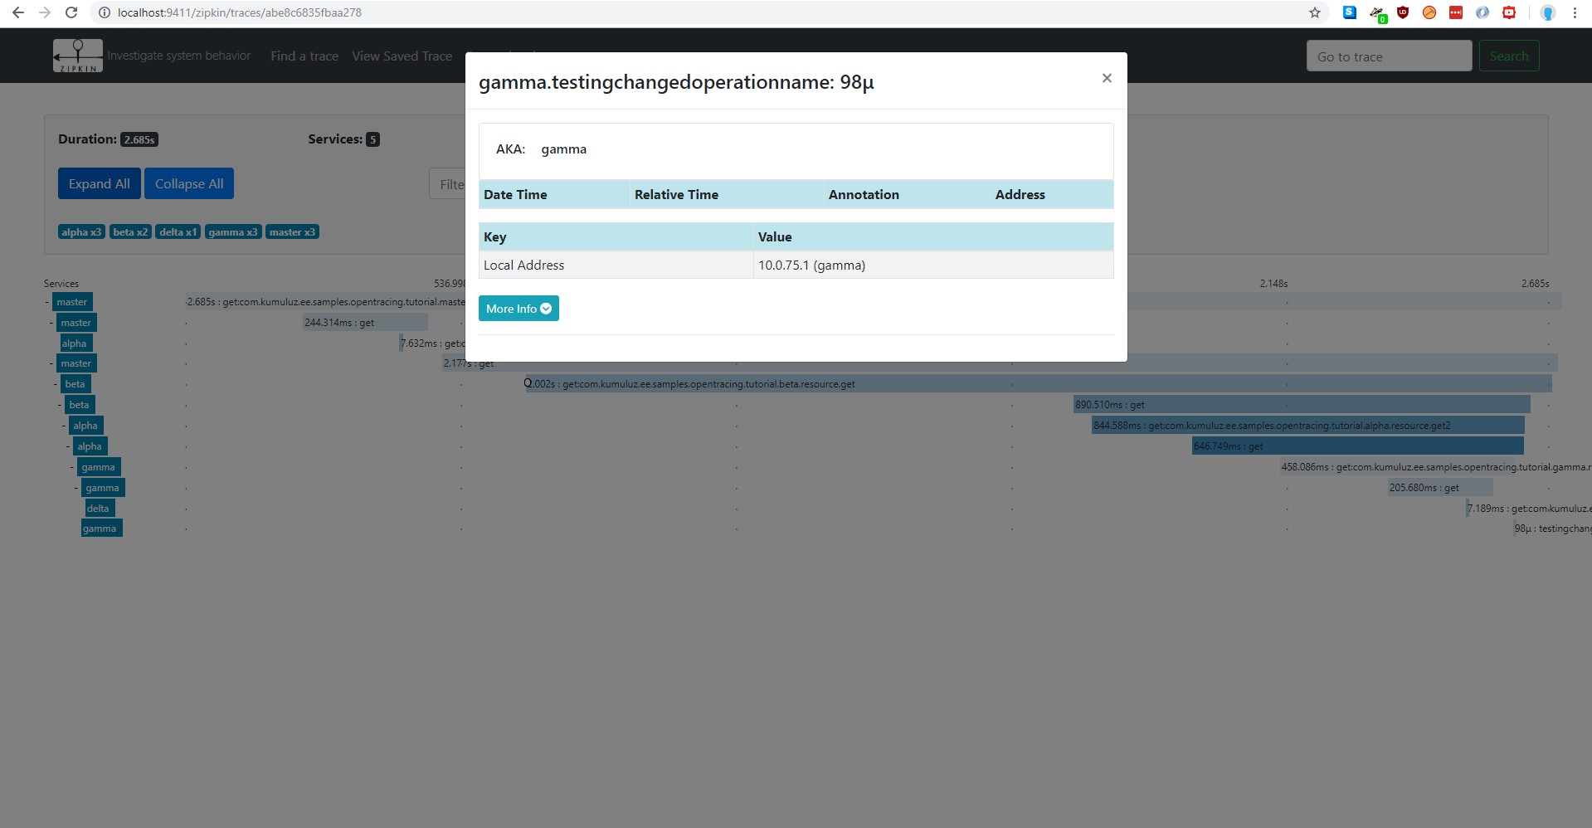Collapse the alpha row with 844.588ms span

tap(64, 426)
